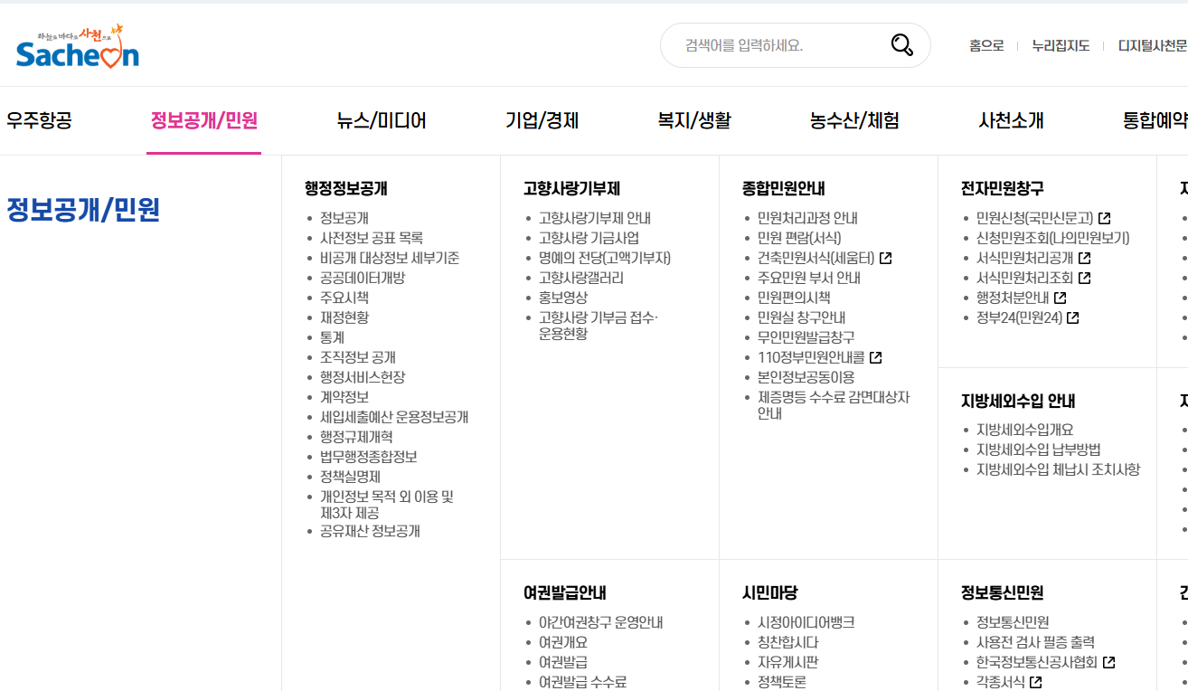Open 고향사랑기부제 안내

tap(595, 218)
